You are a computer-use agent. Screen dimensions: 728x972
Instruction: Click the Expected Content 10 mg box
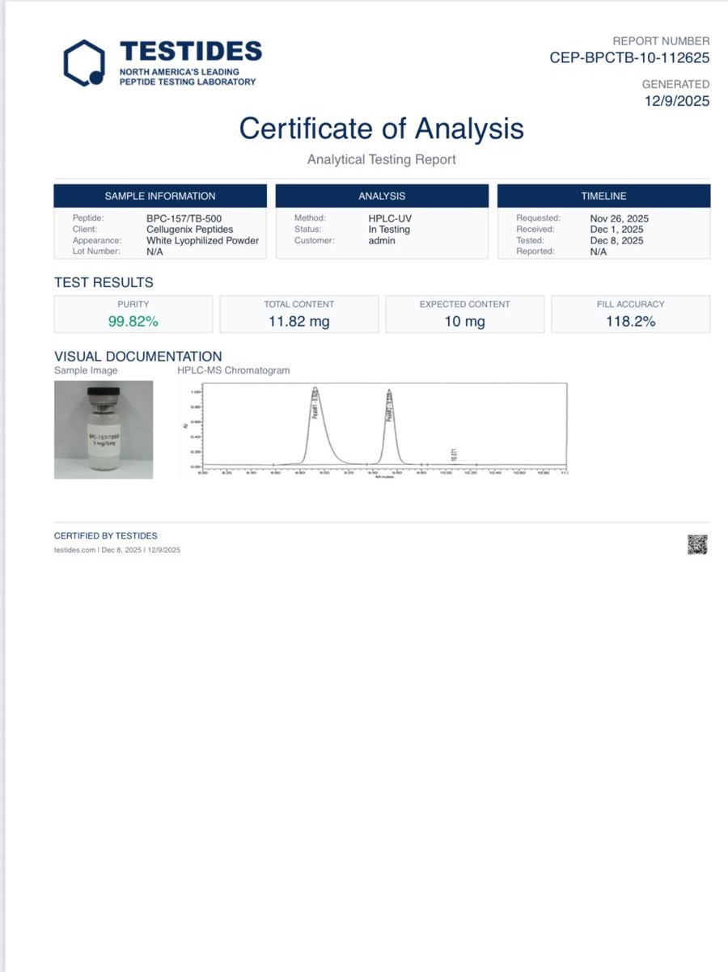click(464, 315)
